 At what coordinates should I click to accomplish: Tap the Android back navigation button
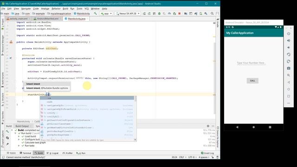click(x=237, y=127)
